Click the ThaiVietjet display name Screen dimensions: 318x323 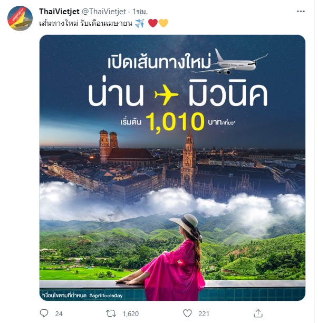59,12
